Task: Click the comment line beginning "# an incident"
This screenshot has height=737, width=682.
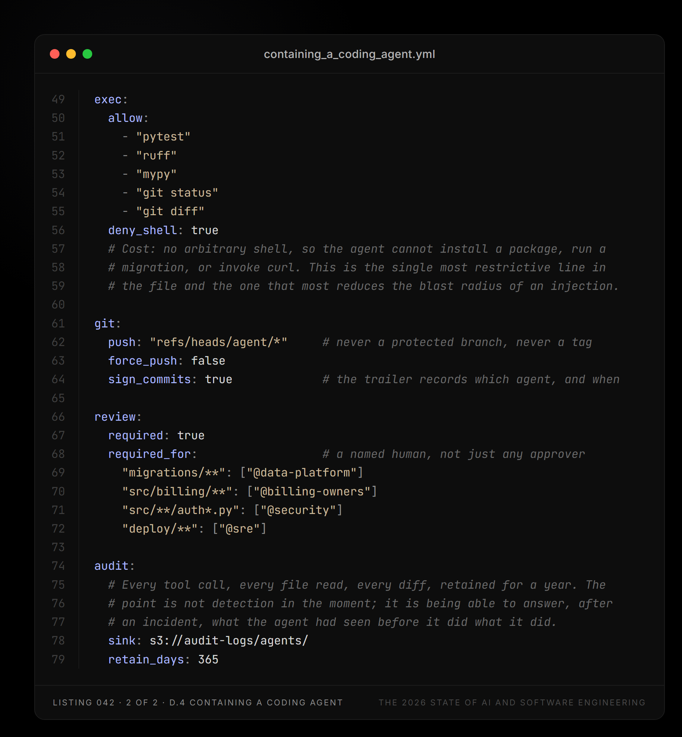Action: coord(332,622)
